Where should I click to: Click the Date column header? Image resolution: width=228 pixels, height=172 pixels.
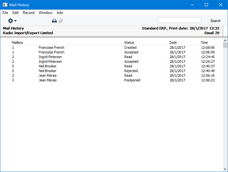[173, 43]
